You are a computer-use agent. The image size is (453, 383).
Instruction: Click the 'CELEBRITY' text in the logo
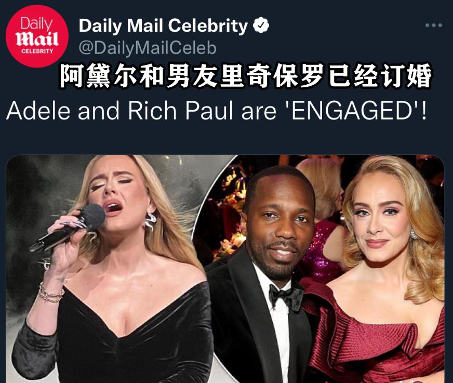pyautogui.click(x=37, y=51)
